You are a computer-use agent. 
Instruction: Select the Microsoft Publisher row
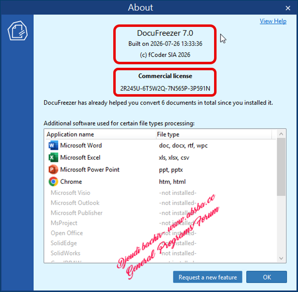tap(160, 213)
